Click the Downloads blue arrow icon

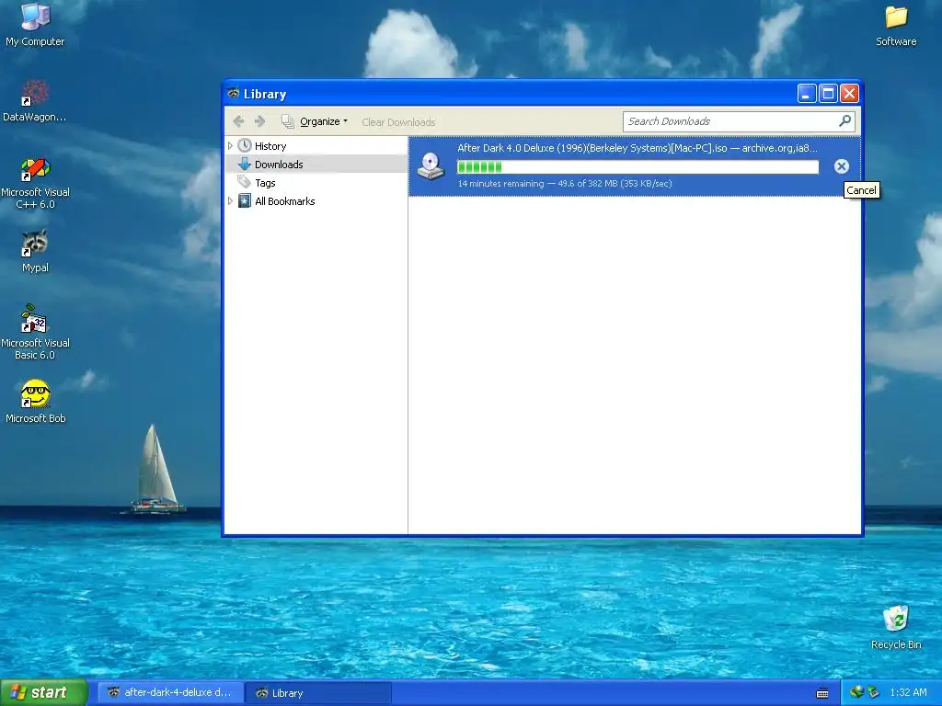click(244, 164)
